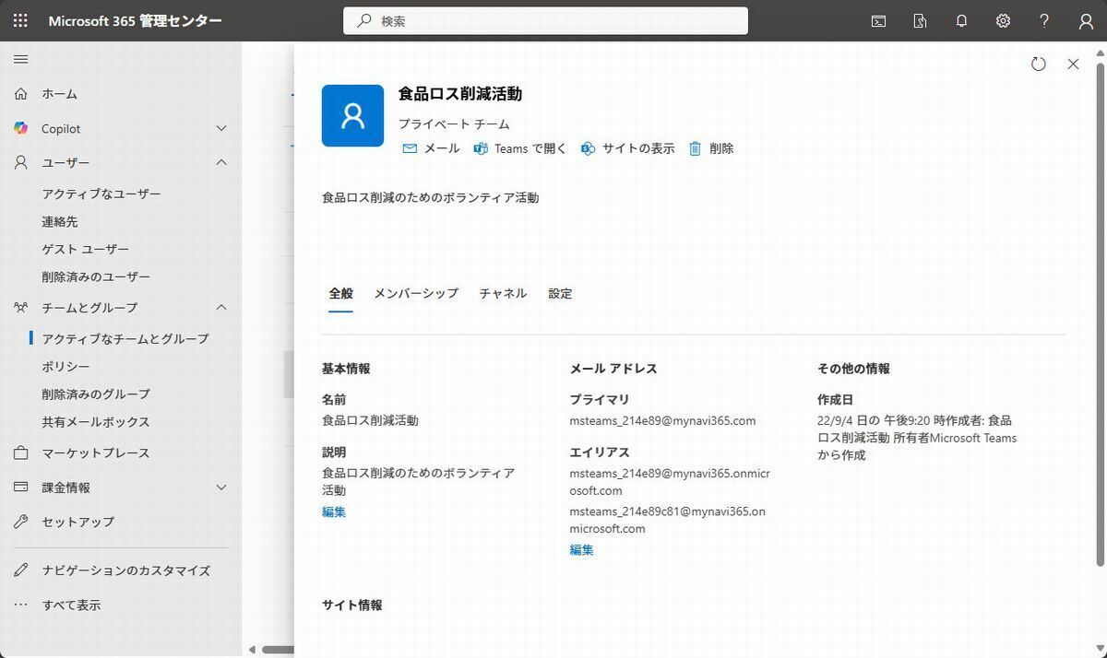Click the メール envelope icon
The height and width of the screenshot is (658, 1107).
pyautogui.click(x=410, y=148)
